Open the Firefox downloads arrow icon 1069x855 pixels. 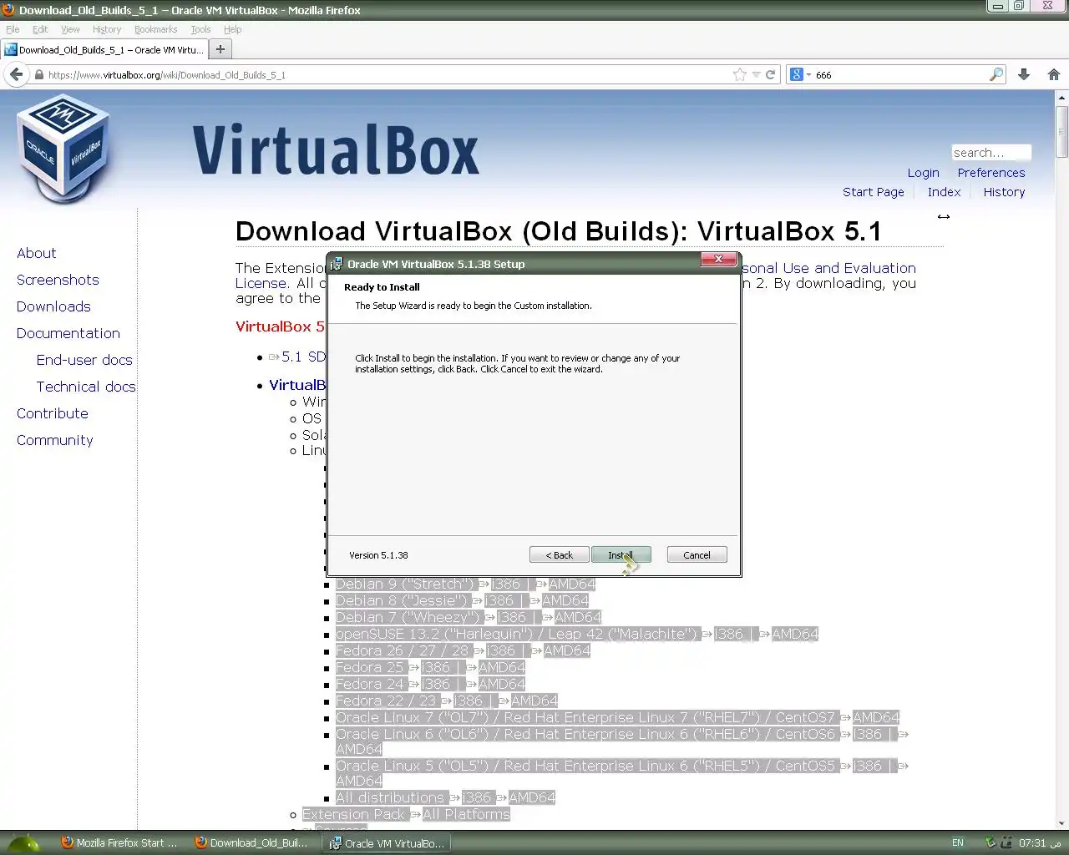tap(1024, 74)
